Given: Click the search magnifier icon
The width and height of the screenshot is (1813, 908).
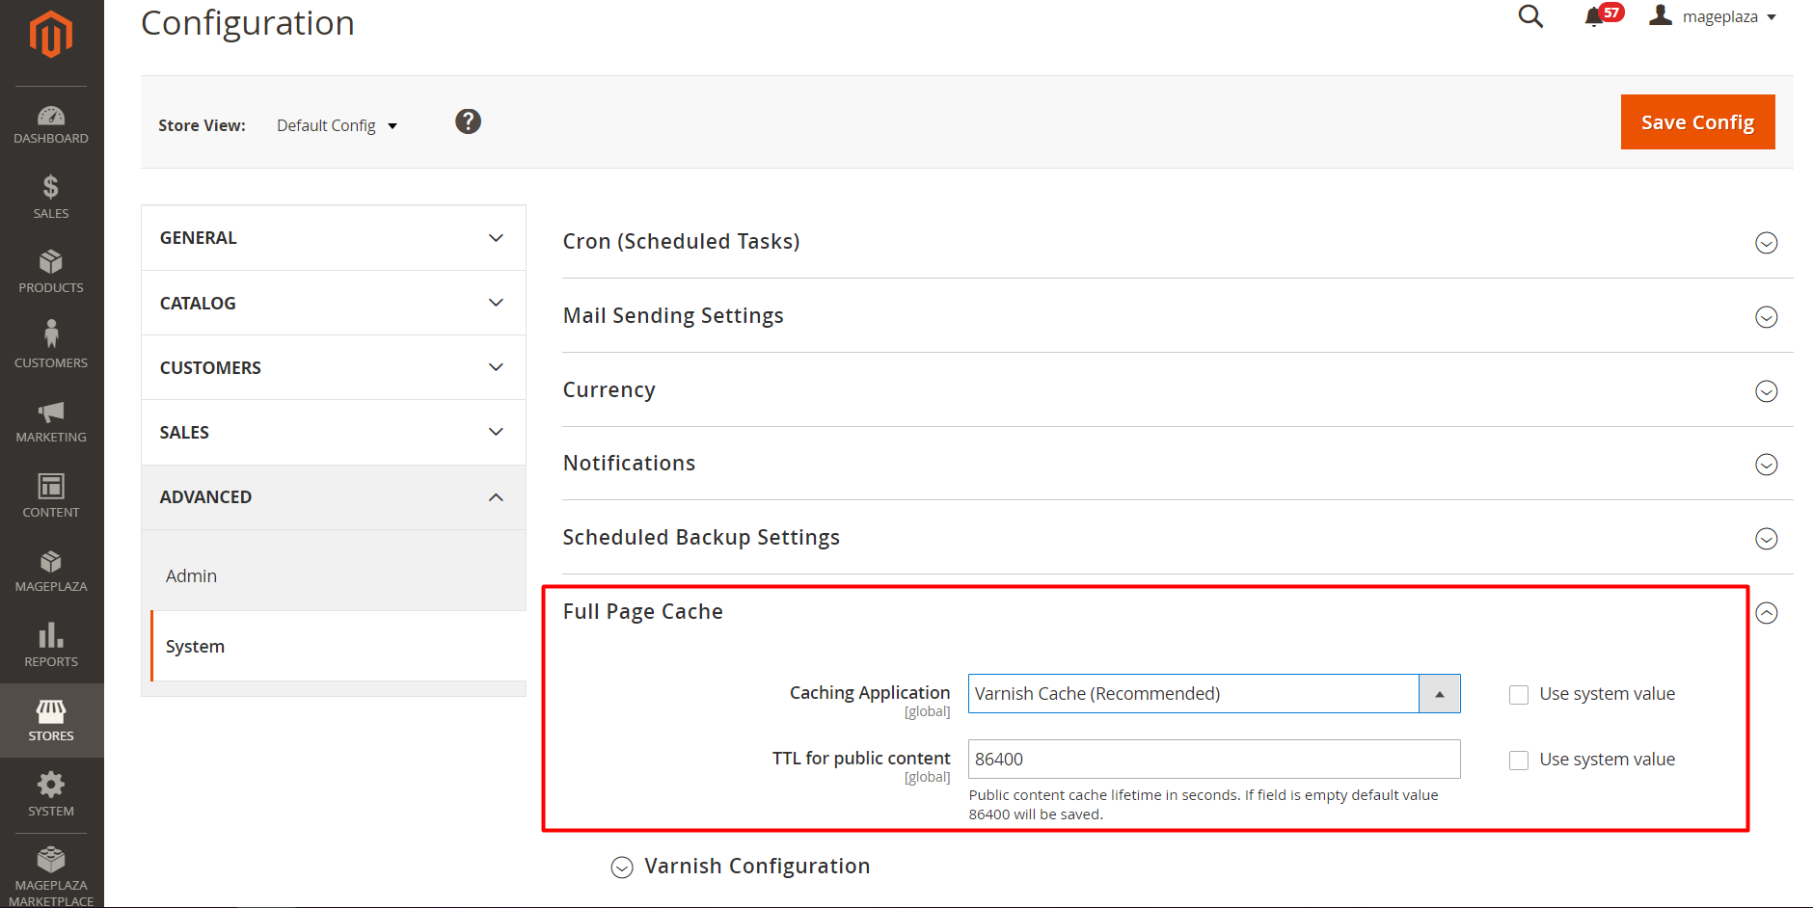Looking at the screenshot, I should [x=1530, y=16].
